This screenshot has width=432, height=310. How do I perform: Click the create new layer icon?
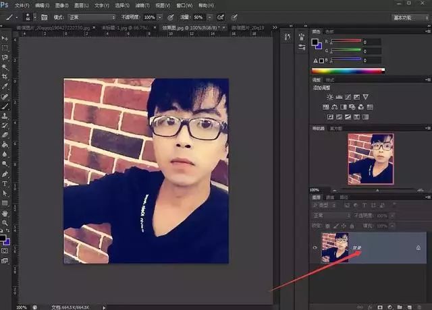pos(409,305)
